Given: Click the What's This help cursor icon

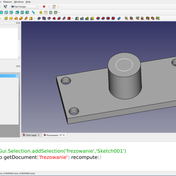Looking at the screenshot, I should [x=5, y=7].
